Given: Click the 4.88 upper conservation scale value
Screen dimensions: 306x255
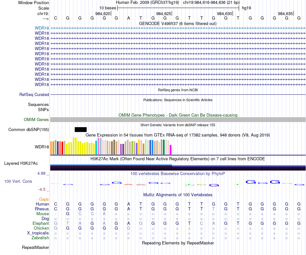Looking at the screenshot, I should 41,173.
